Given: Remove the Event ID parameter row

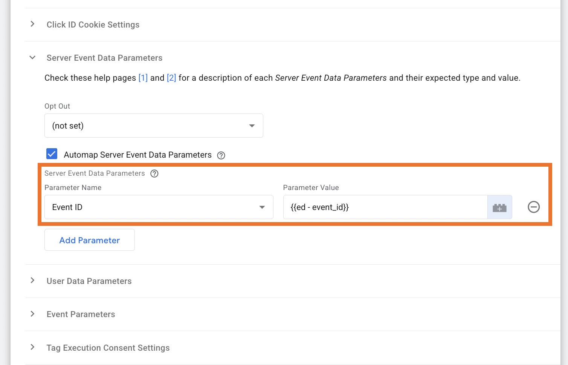Looking at the screenshot, I should 533,207.
